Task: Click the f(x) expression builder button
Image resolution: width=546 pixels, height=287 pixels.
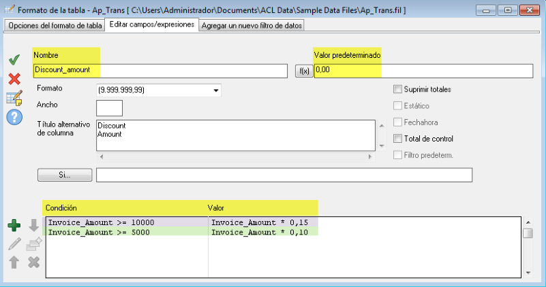Action: [303, 71]
